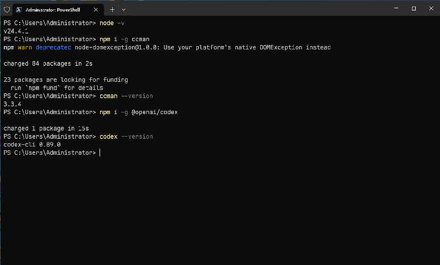
Task: Click the PowerShell icon on the tab
Action: tap(19, 9)
